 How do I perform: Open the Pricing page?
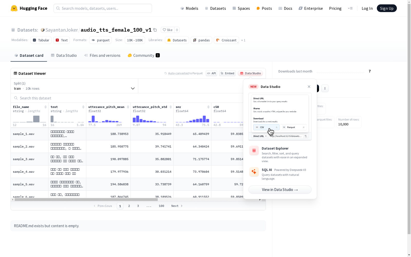click(335, 8)
